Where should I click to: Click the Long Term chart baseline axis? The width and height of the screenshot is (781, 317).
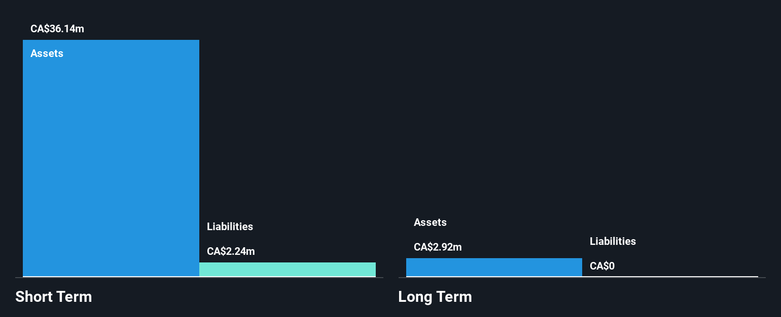point(582,278)
